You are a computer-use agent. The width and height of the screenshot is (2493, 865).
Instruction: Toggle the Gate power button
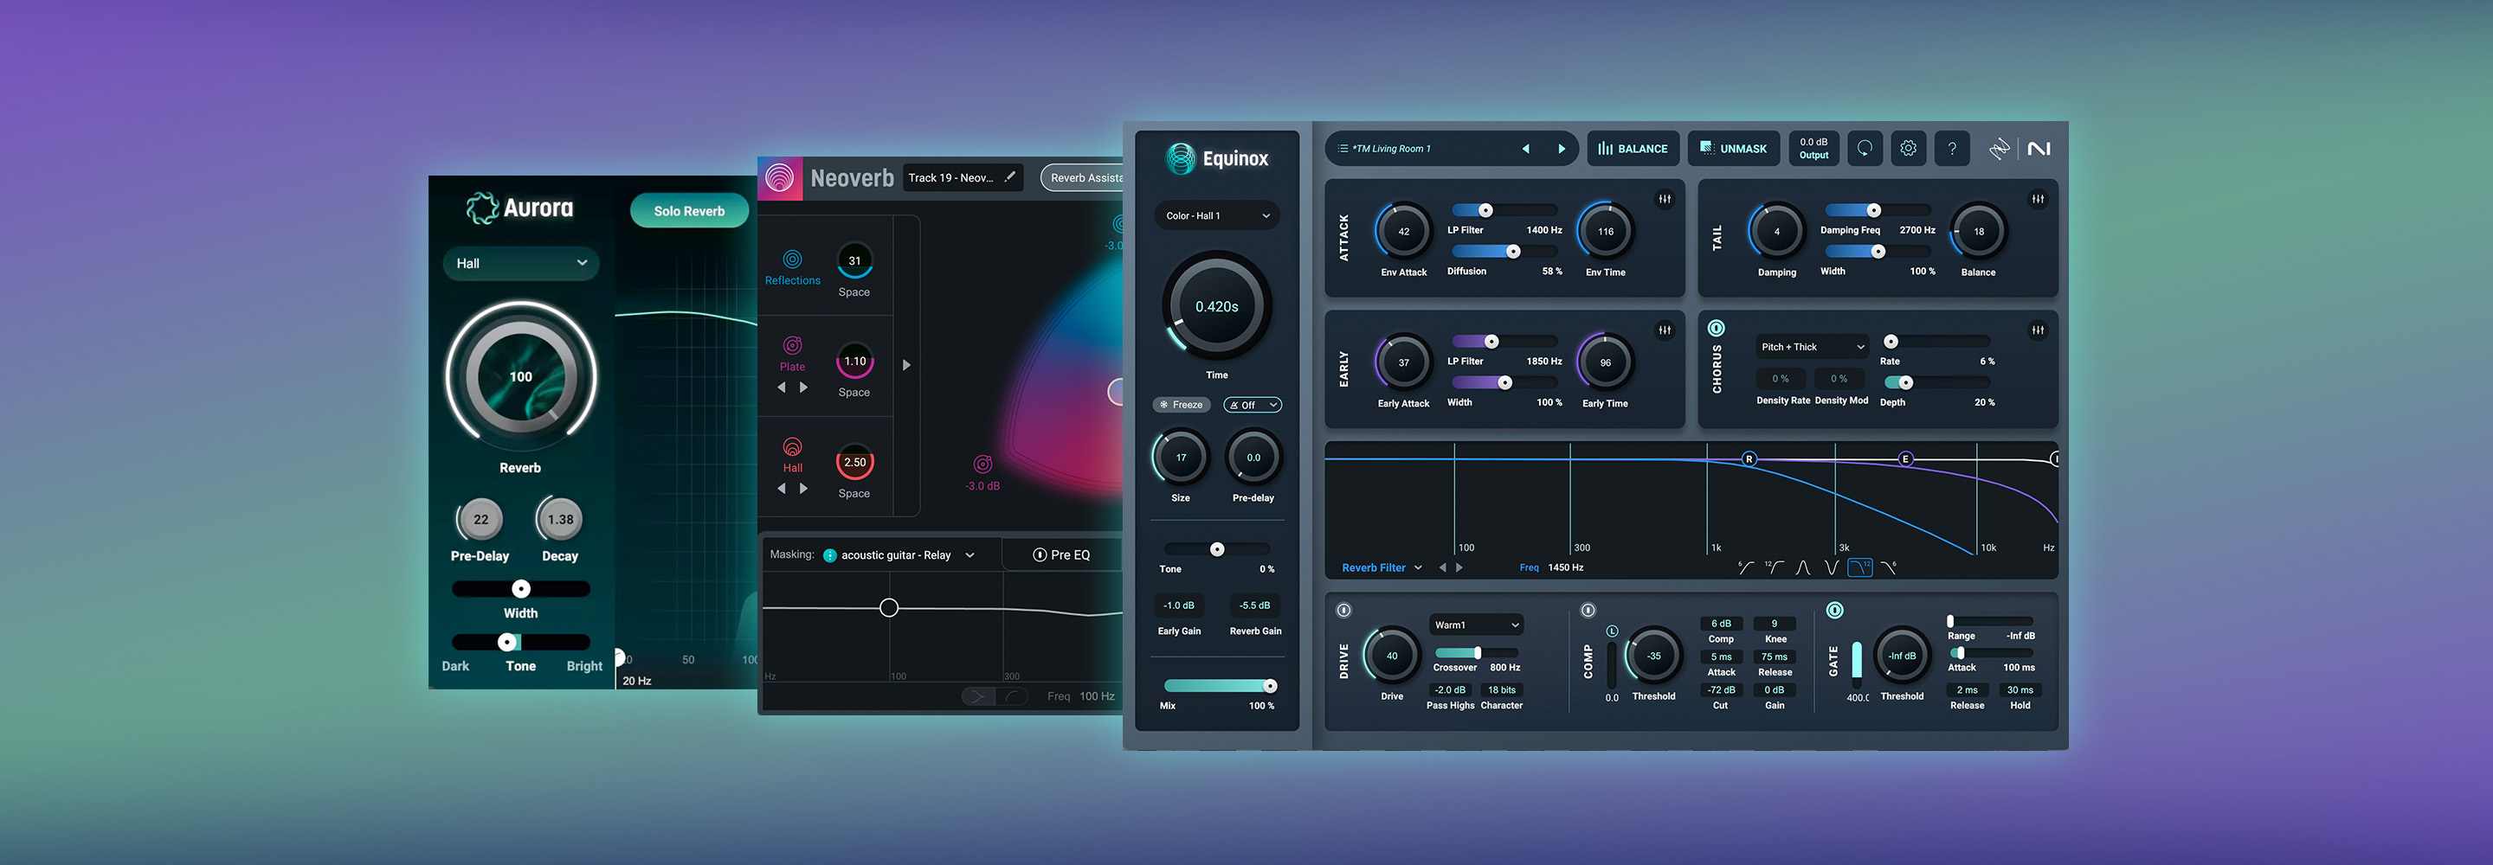tap(1834, 611)
